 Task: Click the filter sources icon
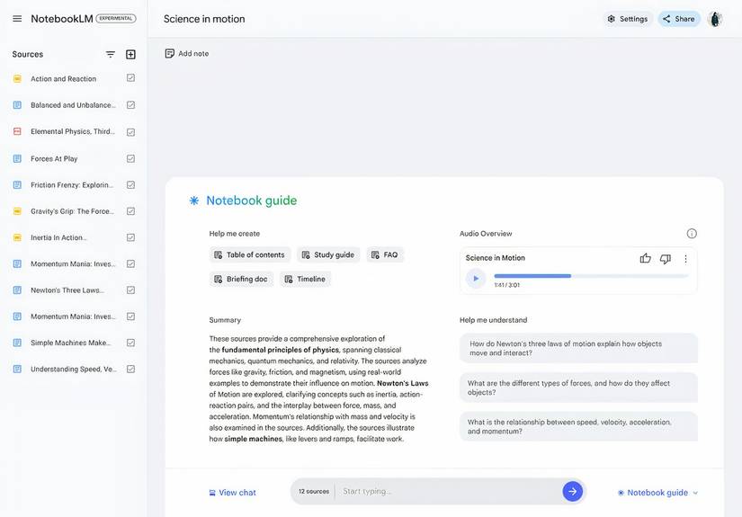pyautogui.click(x=111, y=54)
